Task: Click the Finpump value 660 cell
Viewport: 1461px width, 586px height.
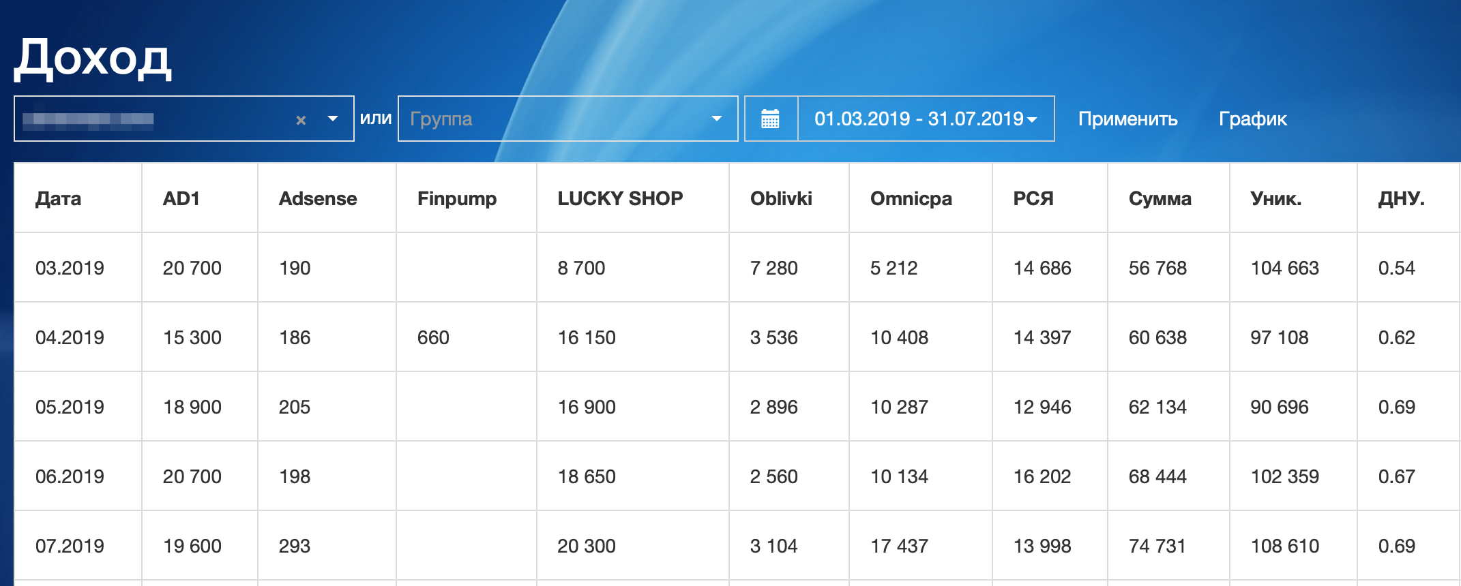Action: [x=433, y=337]
